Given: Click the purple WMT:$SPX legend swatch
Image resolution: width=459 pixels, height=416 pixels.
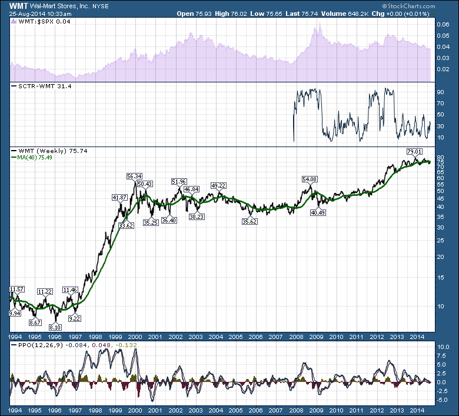Looking at the screenshot, I should click(x=14, y=22).
